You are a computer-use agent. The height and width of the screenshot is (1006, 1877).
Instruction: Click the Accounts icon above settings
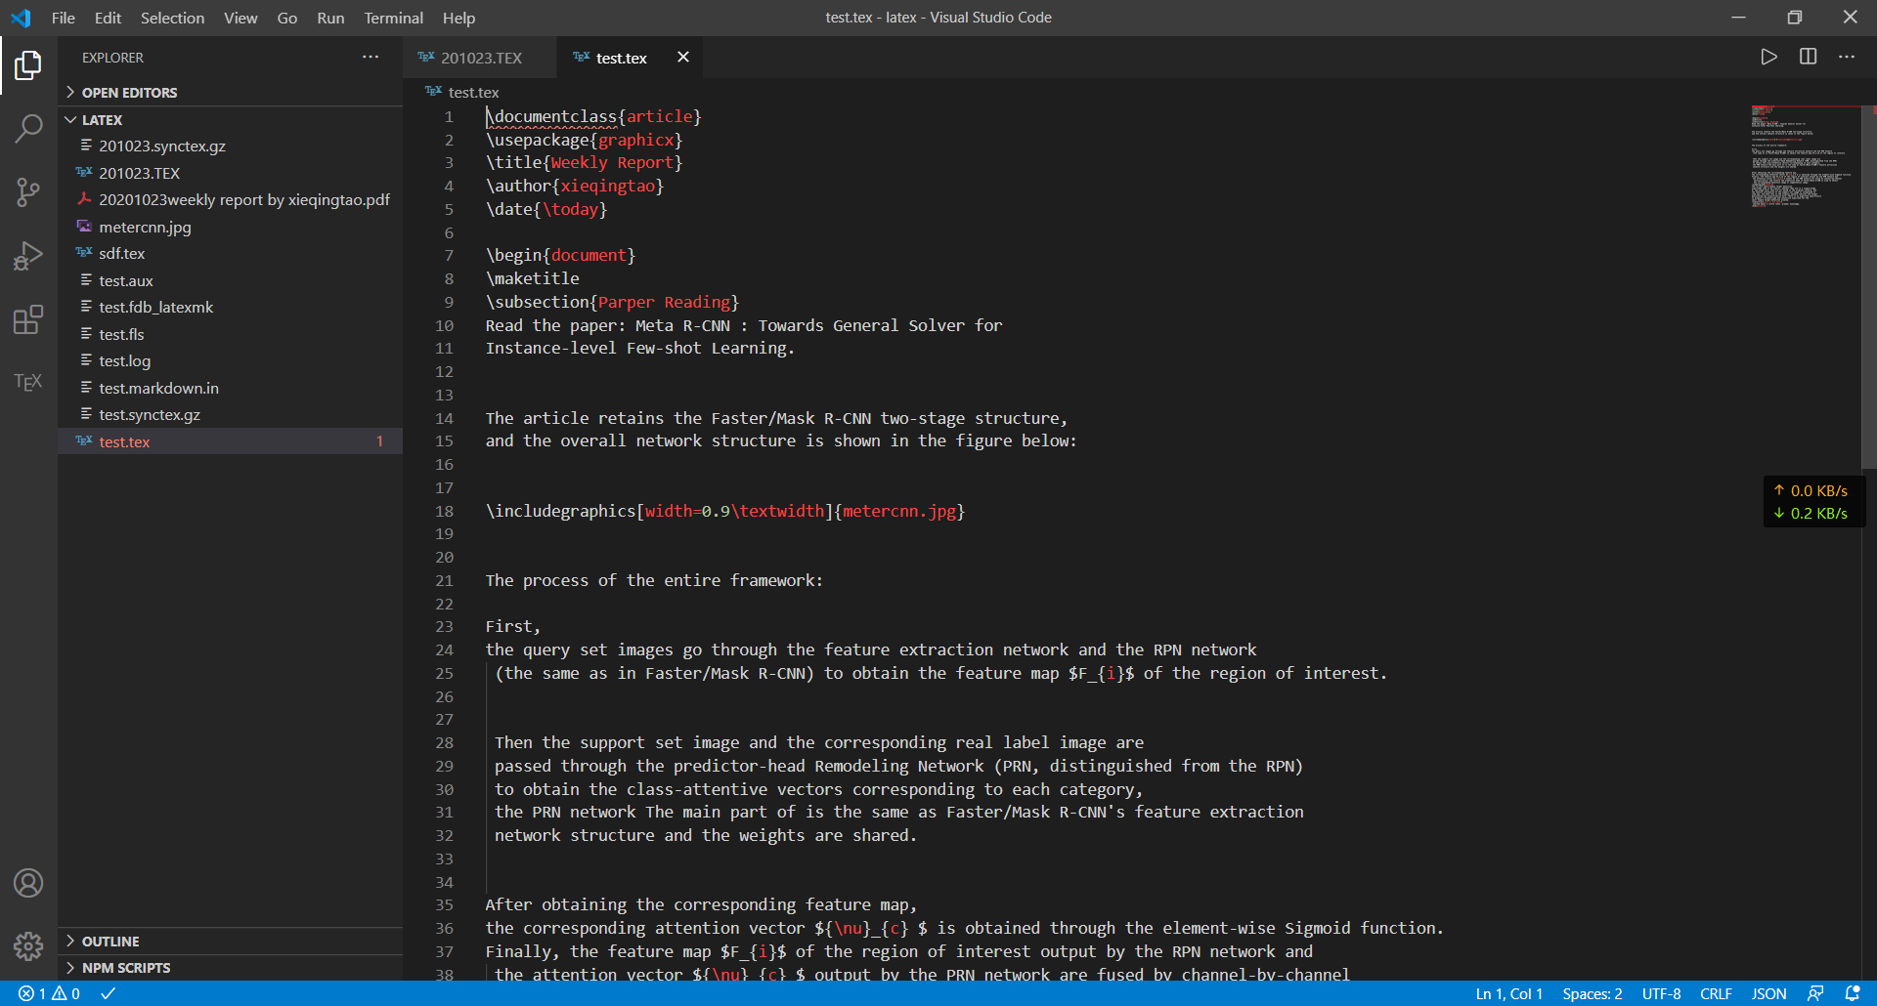click(x=28, y=883)
